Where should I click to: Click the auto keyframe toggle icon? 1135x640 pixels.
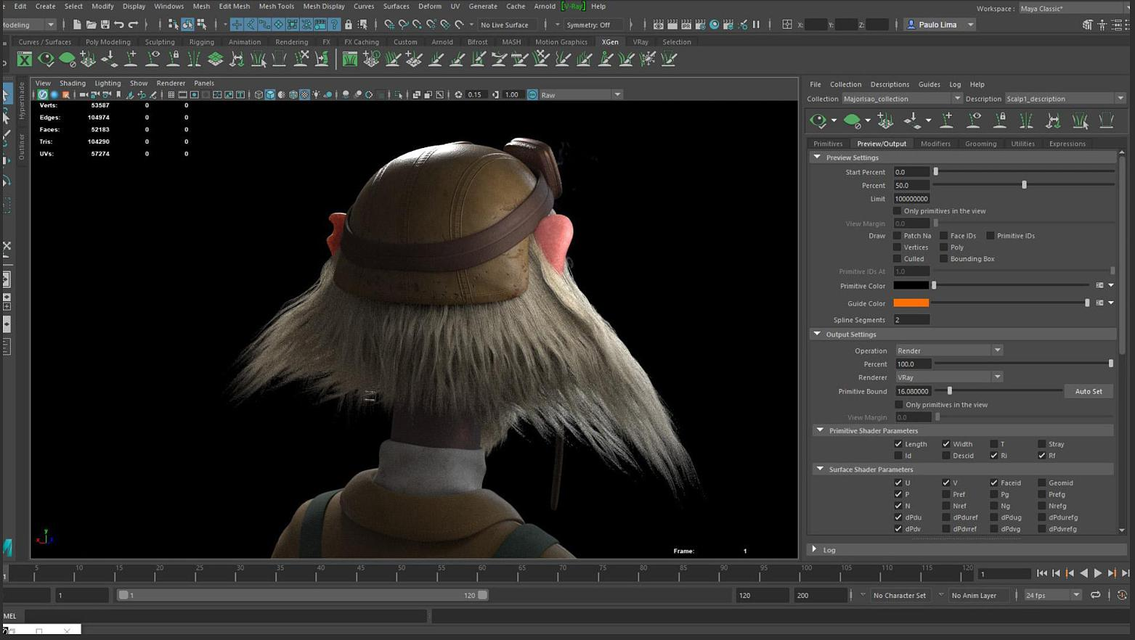(x=1122, y=595)
